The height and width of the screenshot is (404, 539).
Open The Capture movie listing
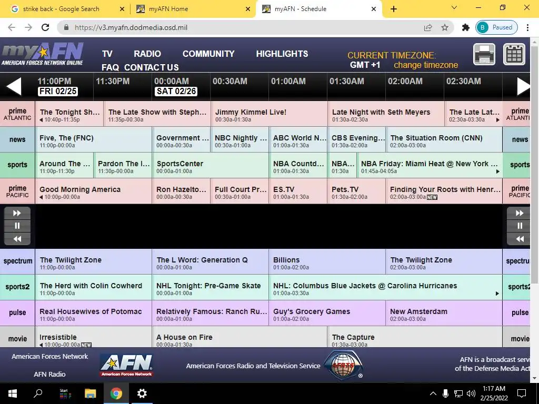pyautogui.click(x=415, y=337)
